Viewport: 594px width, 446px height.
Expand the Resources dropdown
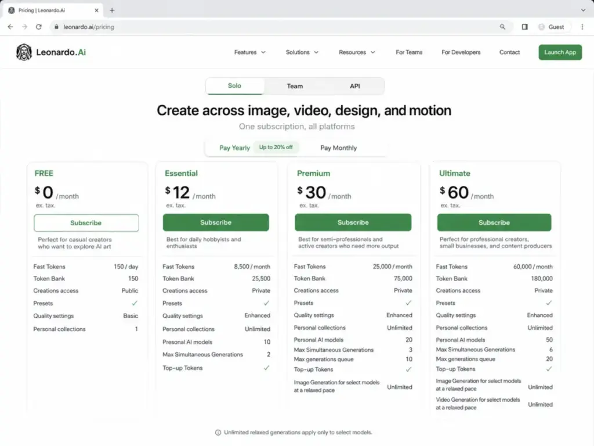(357, 52)
